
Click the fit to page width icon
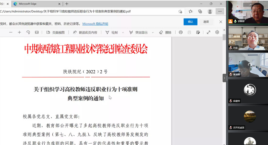pyautogui.click(x=37, y=32)
